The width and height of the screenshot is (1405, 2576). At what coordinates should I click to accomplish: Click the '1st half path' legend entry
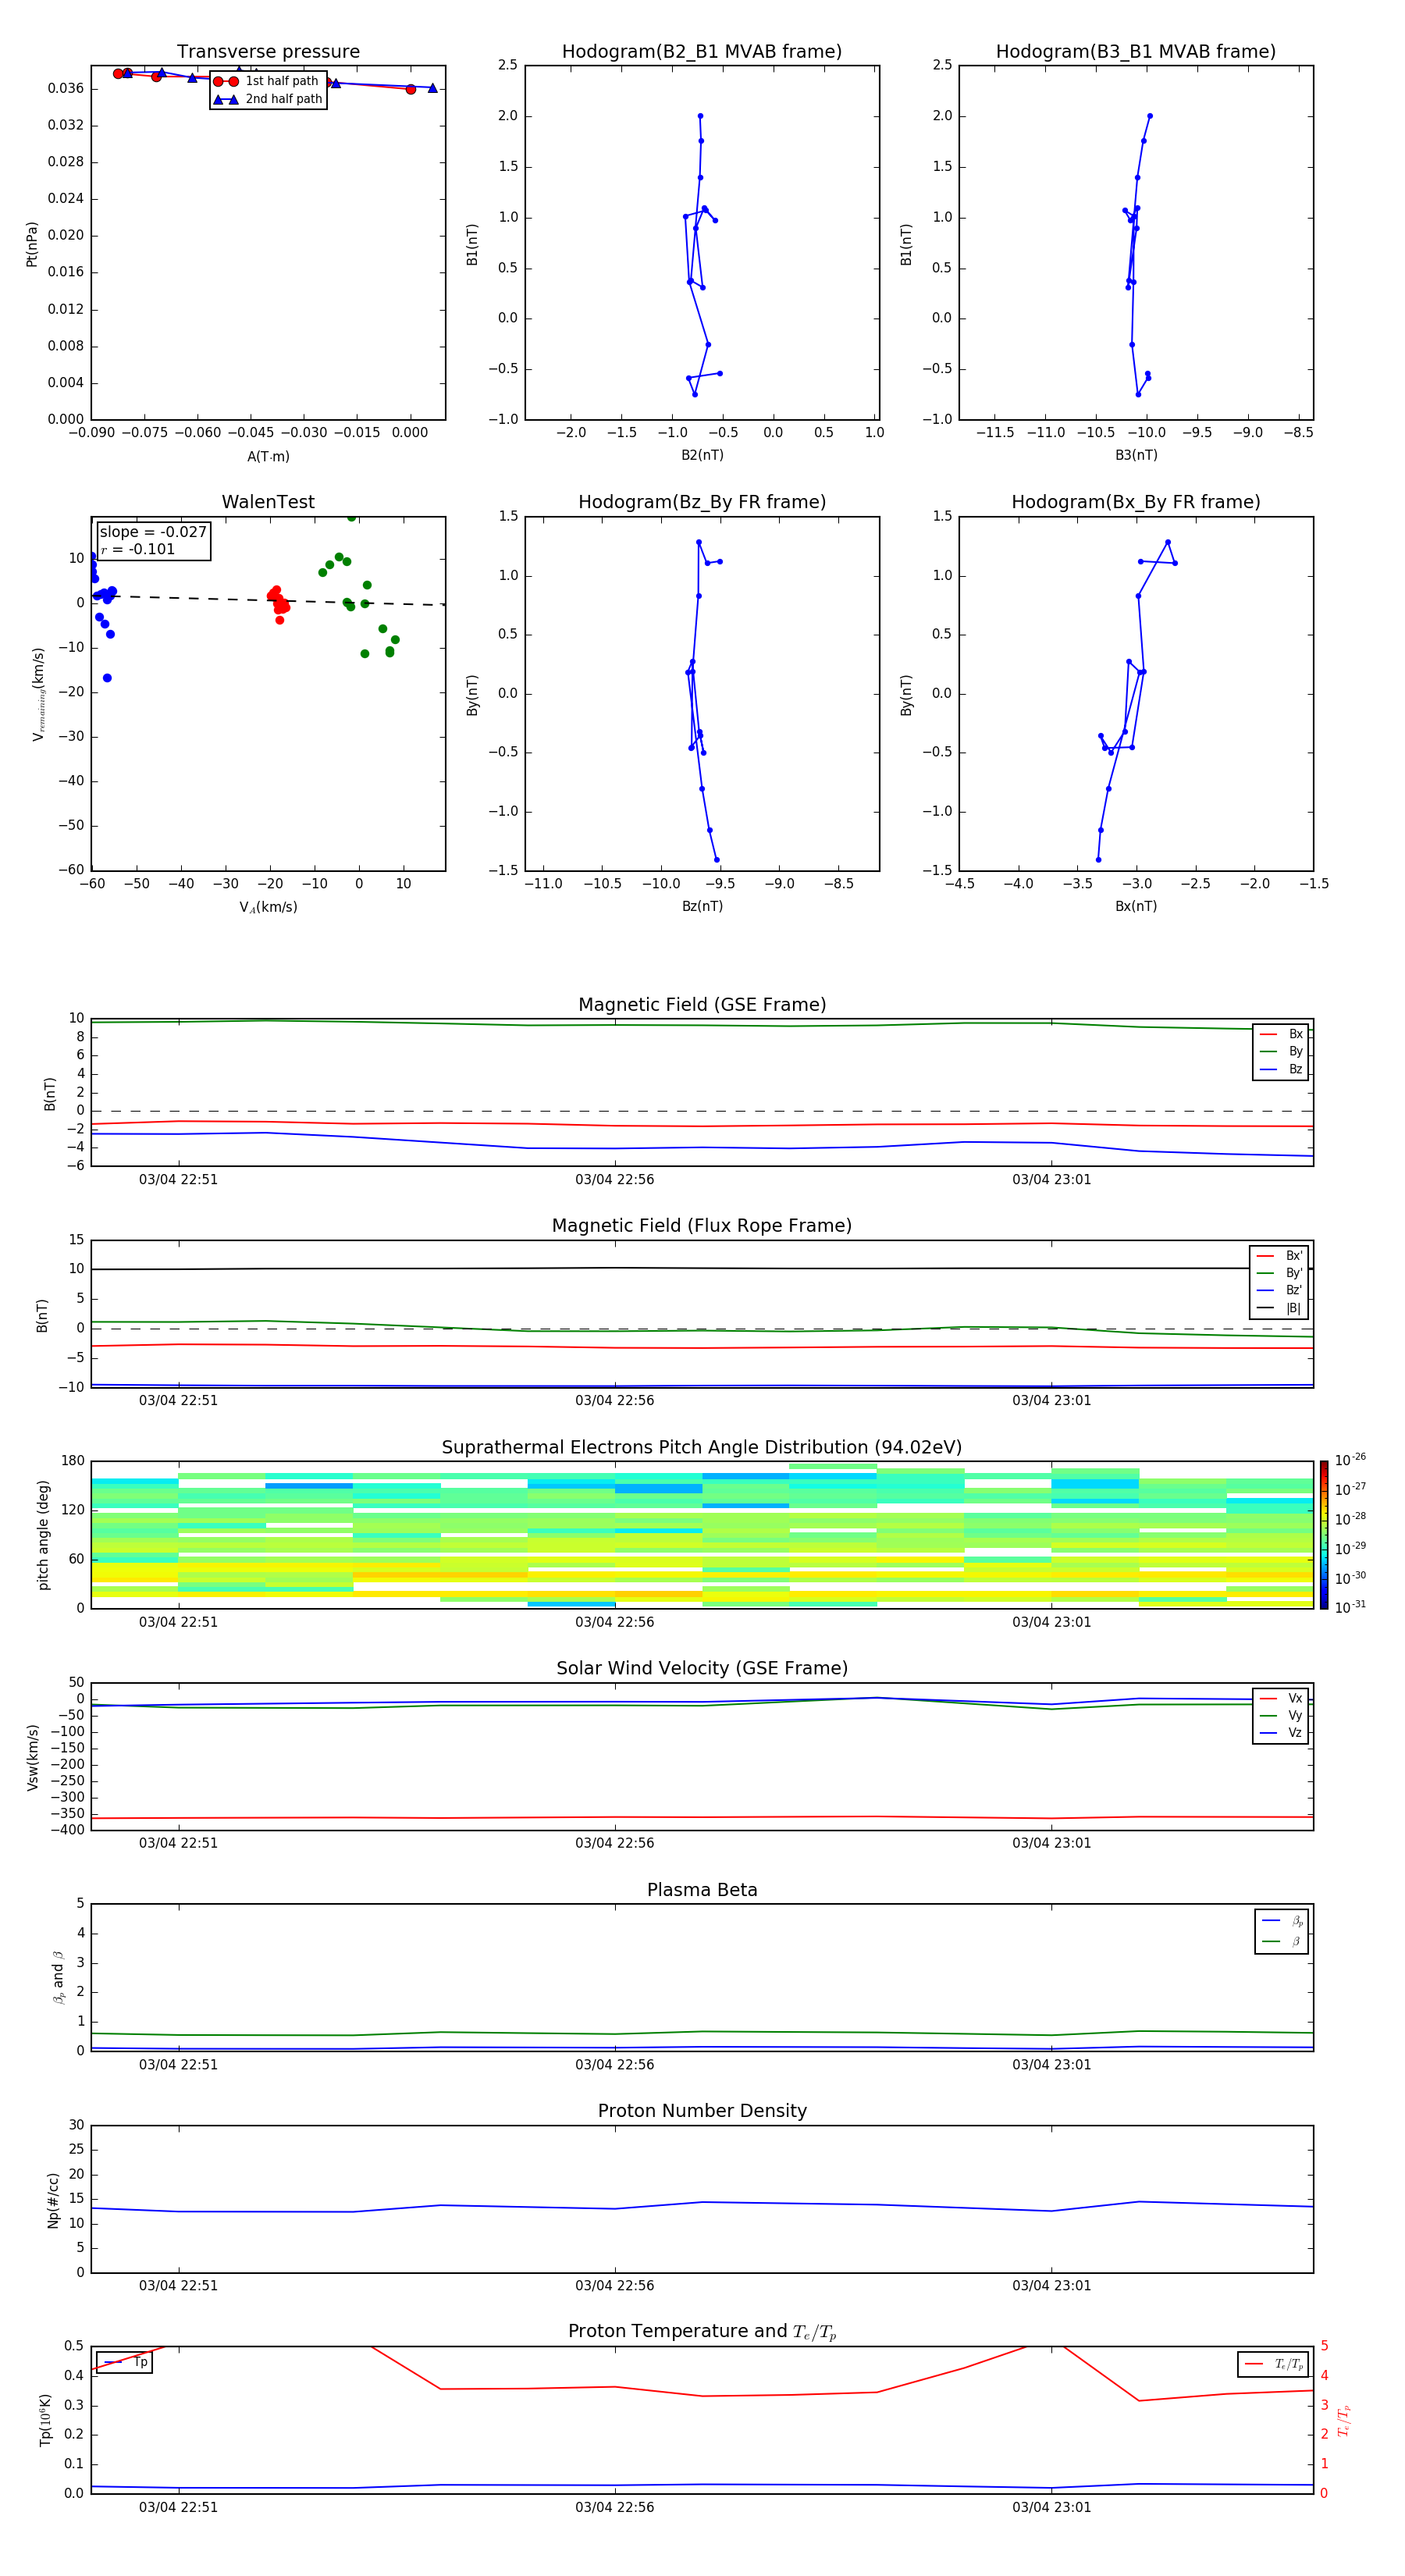click(x=266, y=81)
